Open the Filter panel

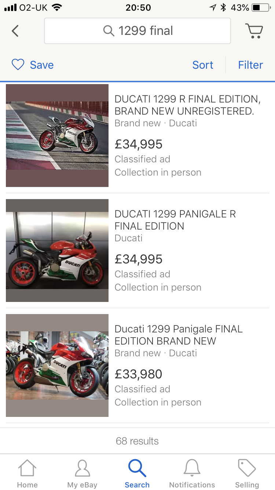coord(250,65)
